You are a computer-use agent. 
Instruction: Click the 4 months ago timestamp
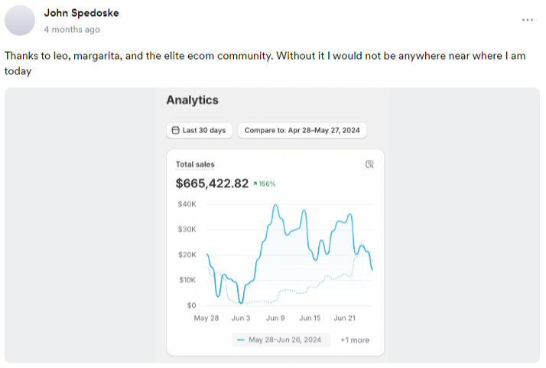(x=72, y=30)
